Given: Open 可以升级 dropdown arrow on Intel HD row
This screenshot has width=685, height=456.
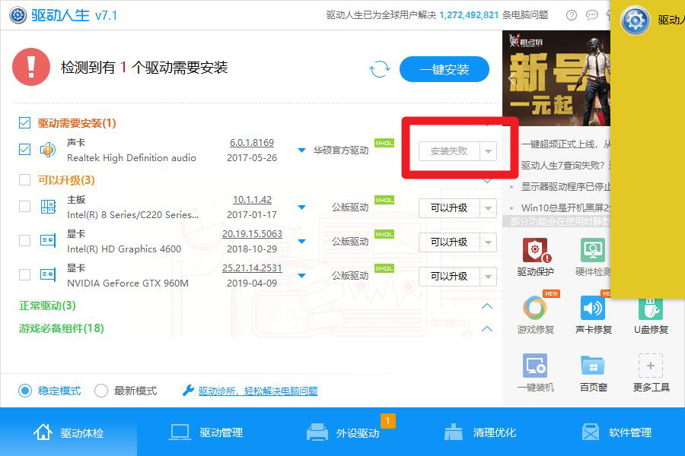Looking at the screenshot, I should coord(488,242).
